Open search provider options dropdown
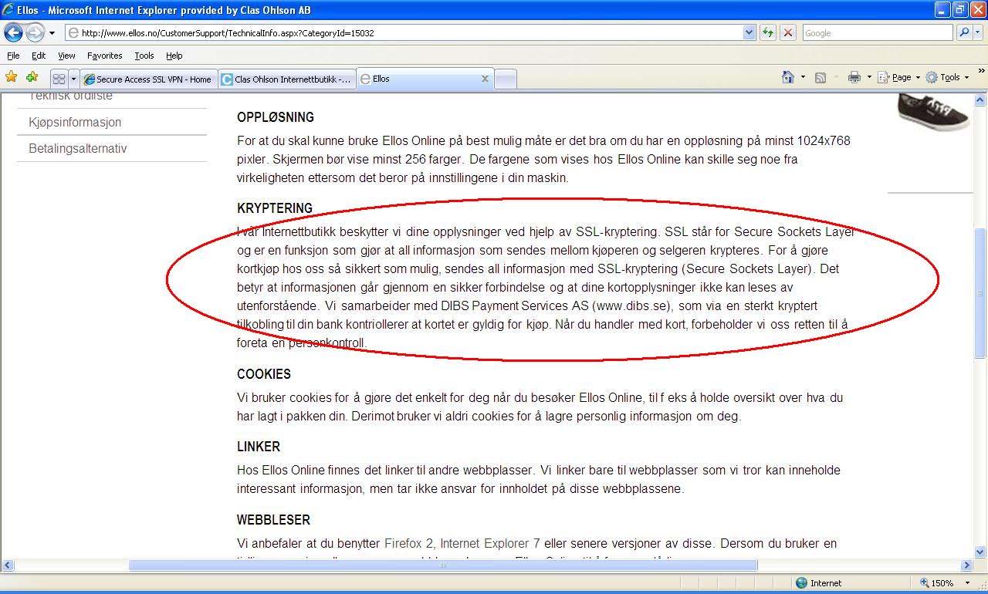Screen dimensions: 988x594 point(979,33)
